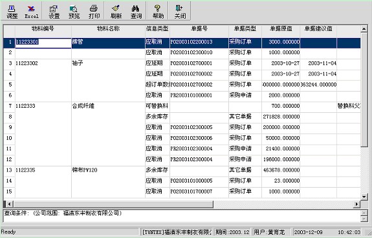The image size is (372, 238).
Task: Open print preview via 预览 icon
Action: coord(74,12)
